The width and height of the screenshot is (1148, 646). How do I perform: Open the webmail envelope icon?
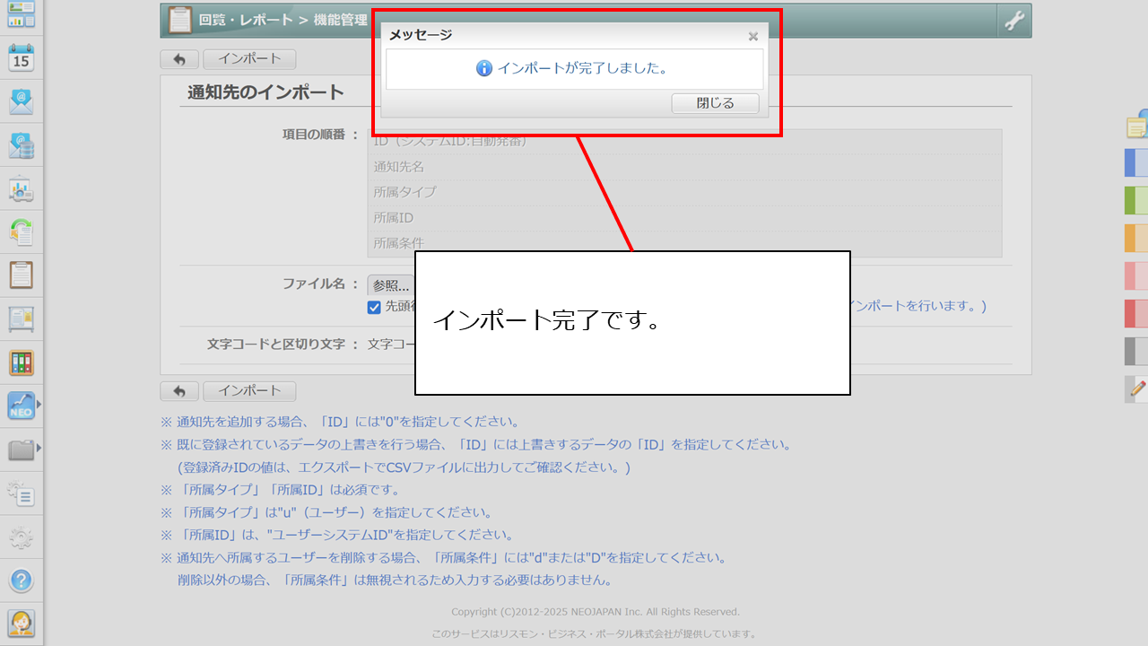[22, 101]
